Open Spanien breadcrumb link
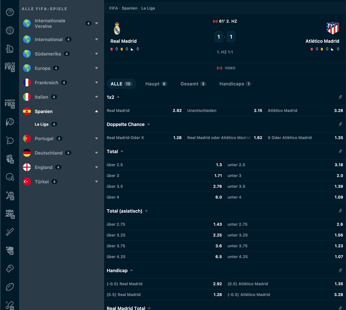This screenshot has width=346, height=310. pos(129,8)
